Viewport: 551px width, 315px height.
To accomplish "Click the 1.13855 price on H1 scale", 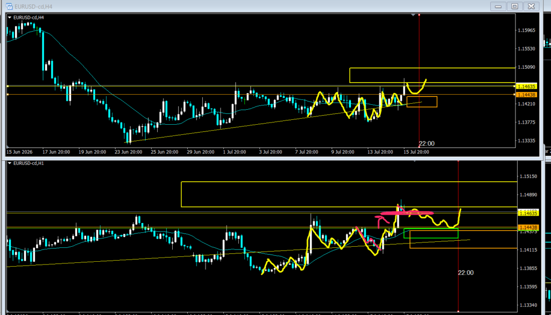I will pyautogui.click(x=528, y=268).
